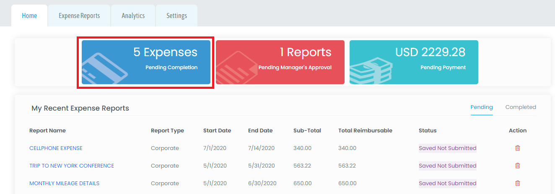Screen dimensions: 555x194
Task: Open the 1 Reports Pending Manager's Approval card
Action: [x=280, y=62]
